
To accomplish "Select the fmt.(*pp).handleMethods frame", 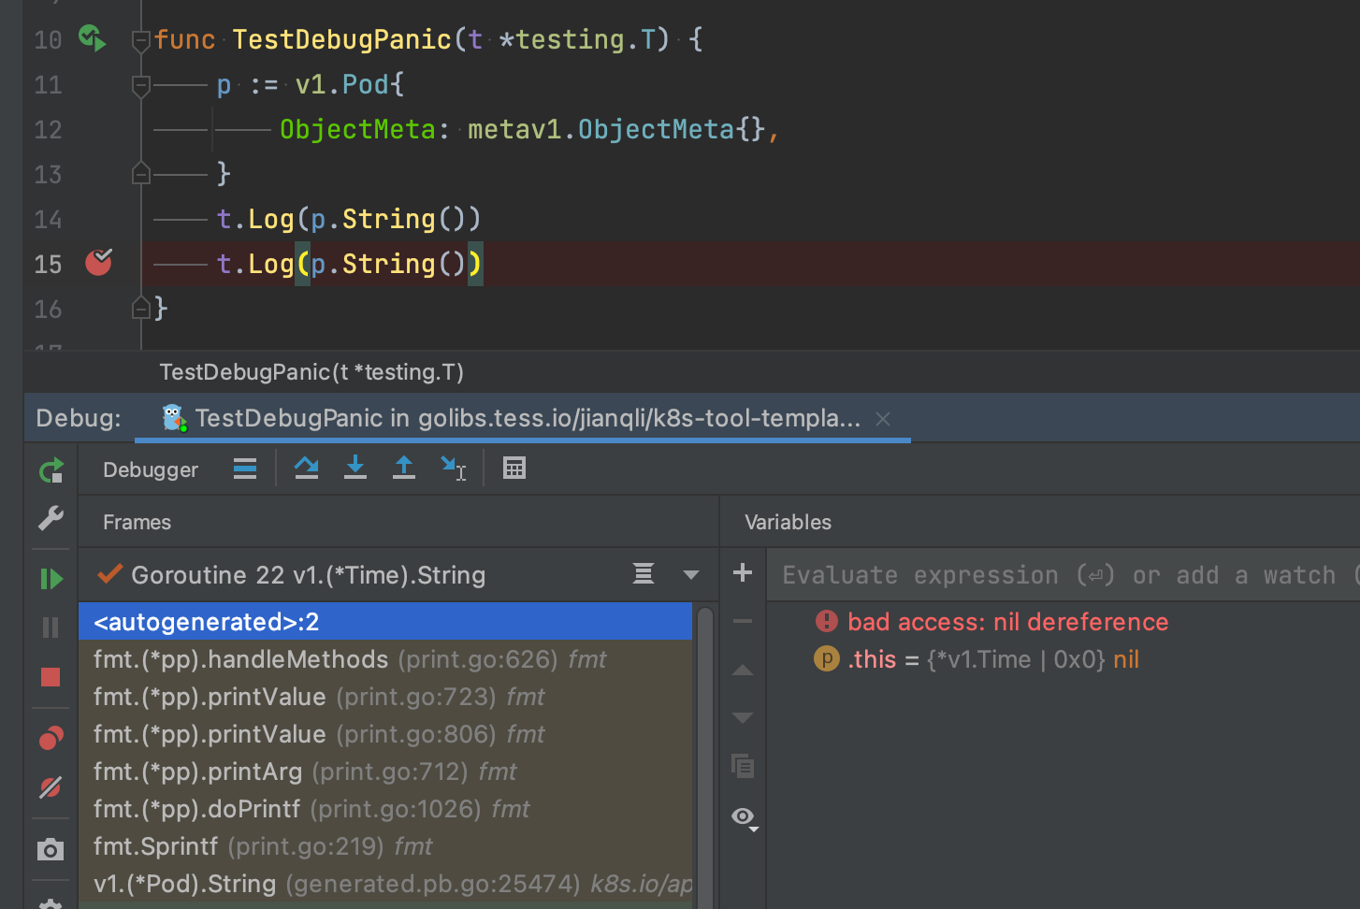I will pyautogui.click(x=385, y=659).
